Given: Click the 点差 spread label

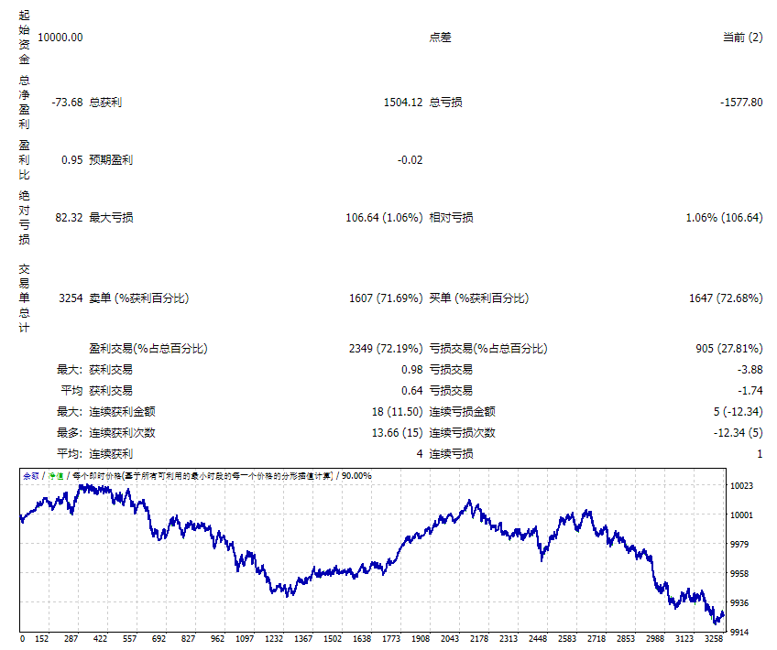Looking at the screenshot, I should (440, 38).
